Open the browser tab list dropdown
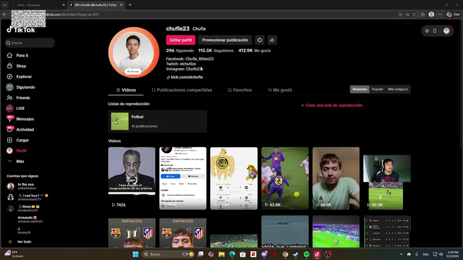 4,5
